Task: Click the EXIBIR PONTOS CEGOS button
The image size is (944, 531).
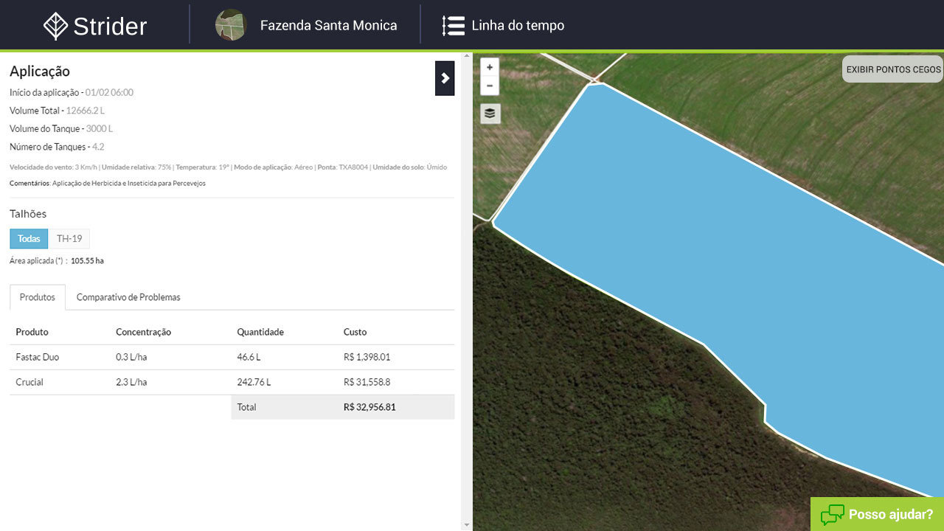Action: (893, 69)
